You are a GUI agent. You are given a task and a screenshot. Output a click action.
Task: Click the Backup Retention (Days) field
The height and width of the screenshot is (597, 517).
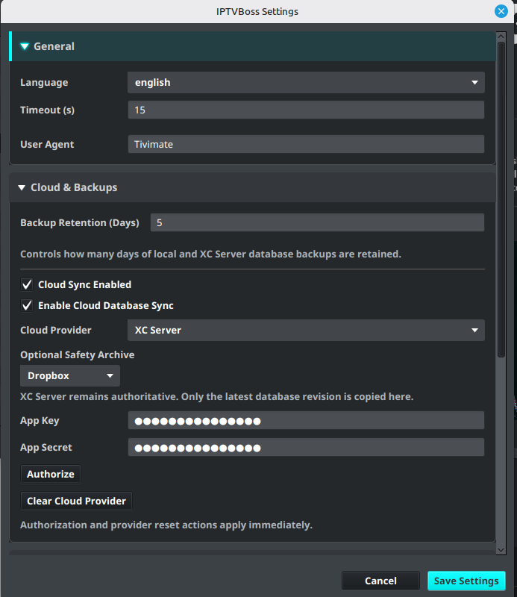[317, 222]
